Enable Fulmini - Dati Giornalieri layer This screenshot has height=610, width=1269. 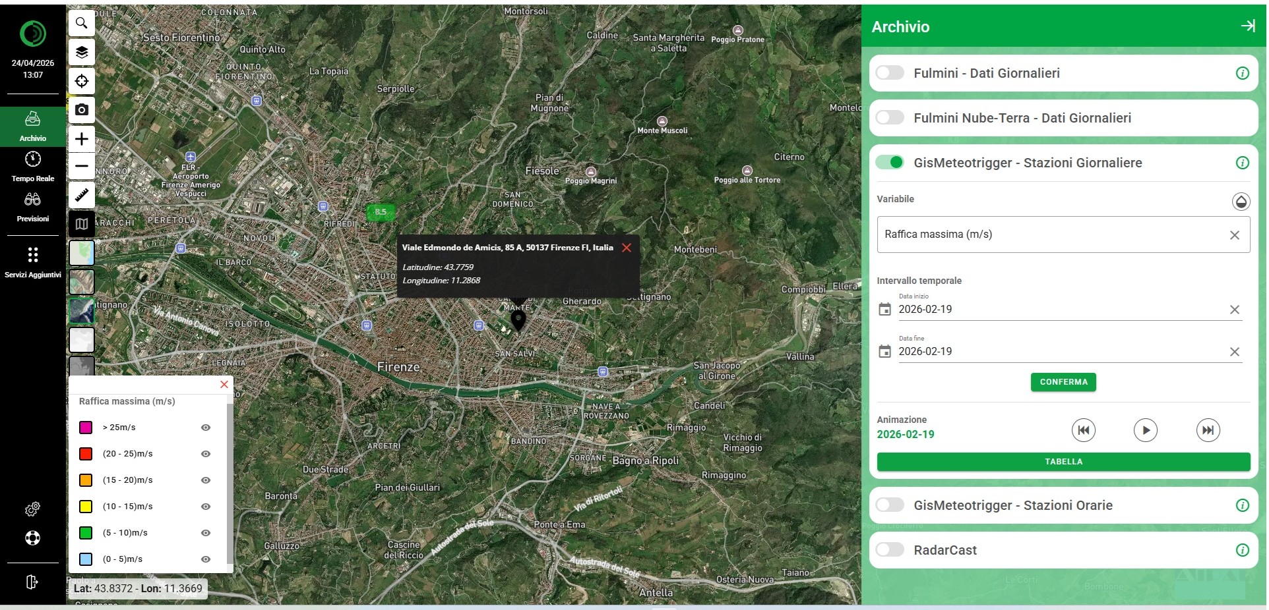(x=890, y=73)
